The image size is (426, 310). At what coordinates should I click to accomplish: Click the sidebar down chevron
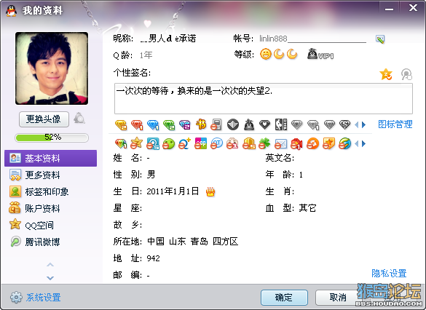[x=50, y=278]
